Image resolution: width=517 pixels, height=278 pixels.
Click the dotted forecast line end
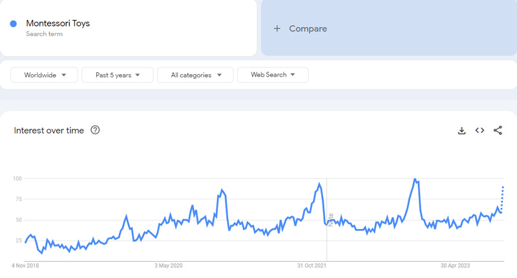click(x=503, y=187)
